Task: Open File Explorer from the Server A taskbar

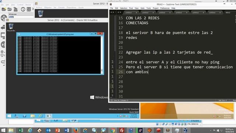Action: point(32,116)
